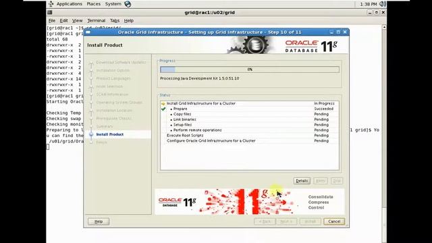Click the disabled Next button
The width and height of the screenshot is (432, 243).
point(286,221)
